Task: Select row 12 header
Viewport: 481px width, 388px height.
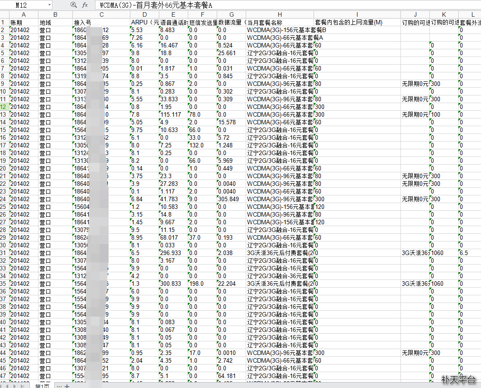Action: 4,107
